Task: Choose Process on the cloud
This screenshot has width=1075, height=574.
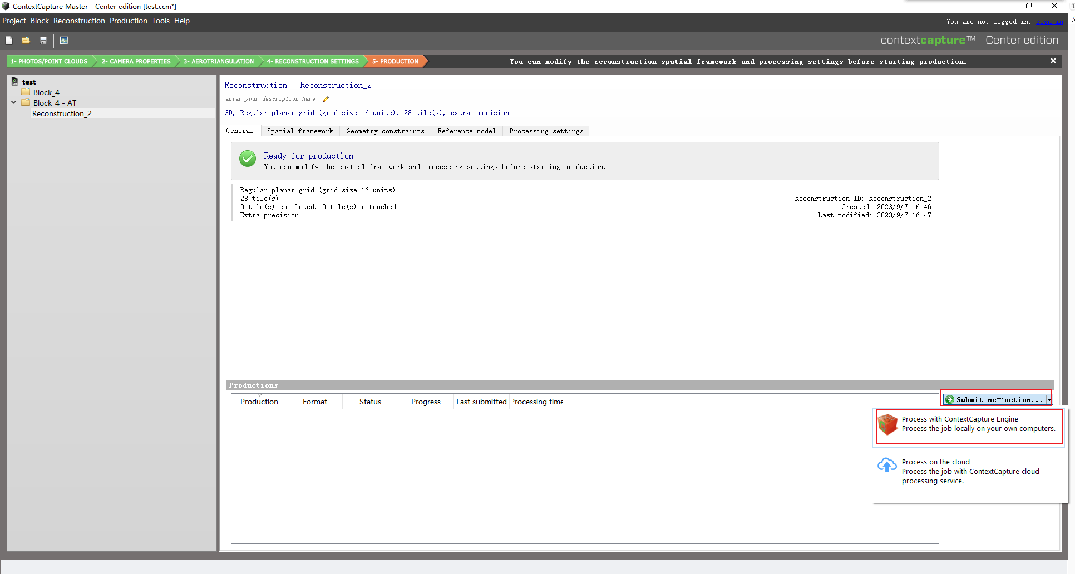Action: coord(969,471)
